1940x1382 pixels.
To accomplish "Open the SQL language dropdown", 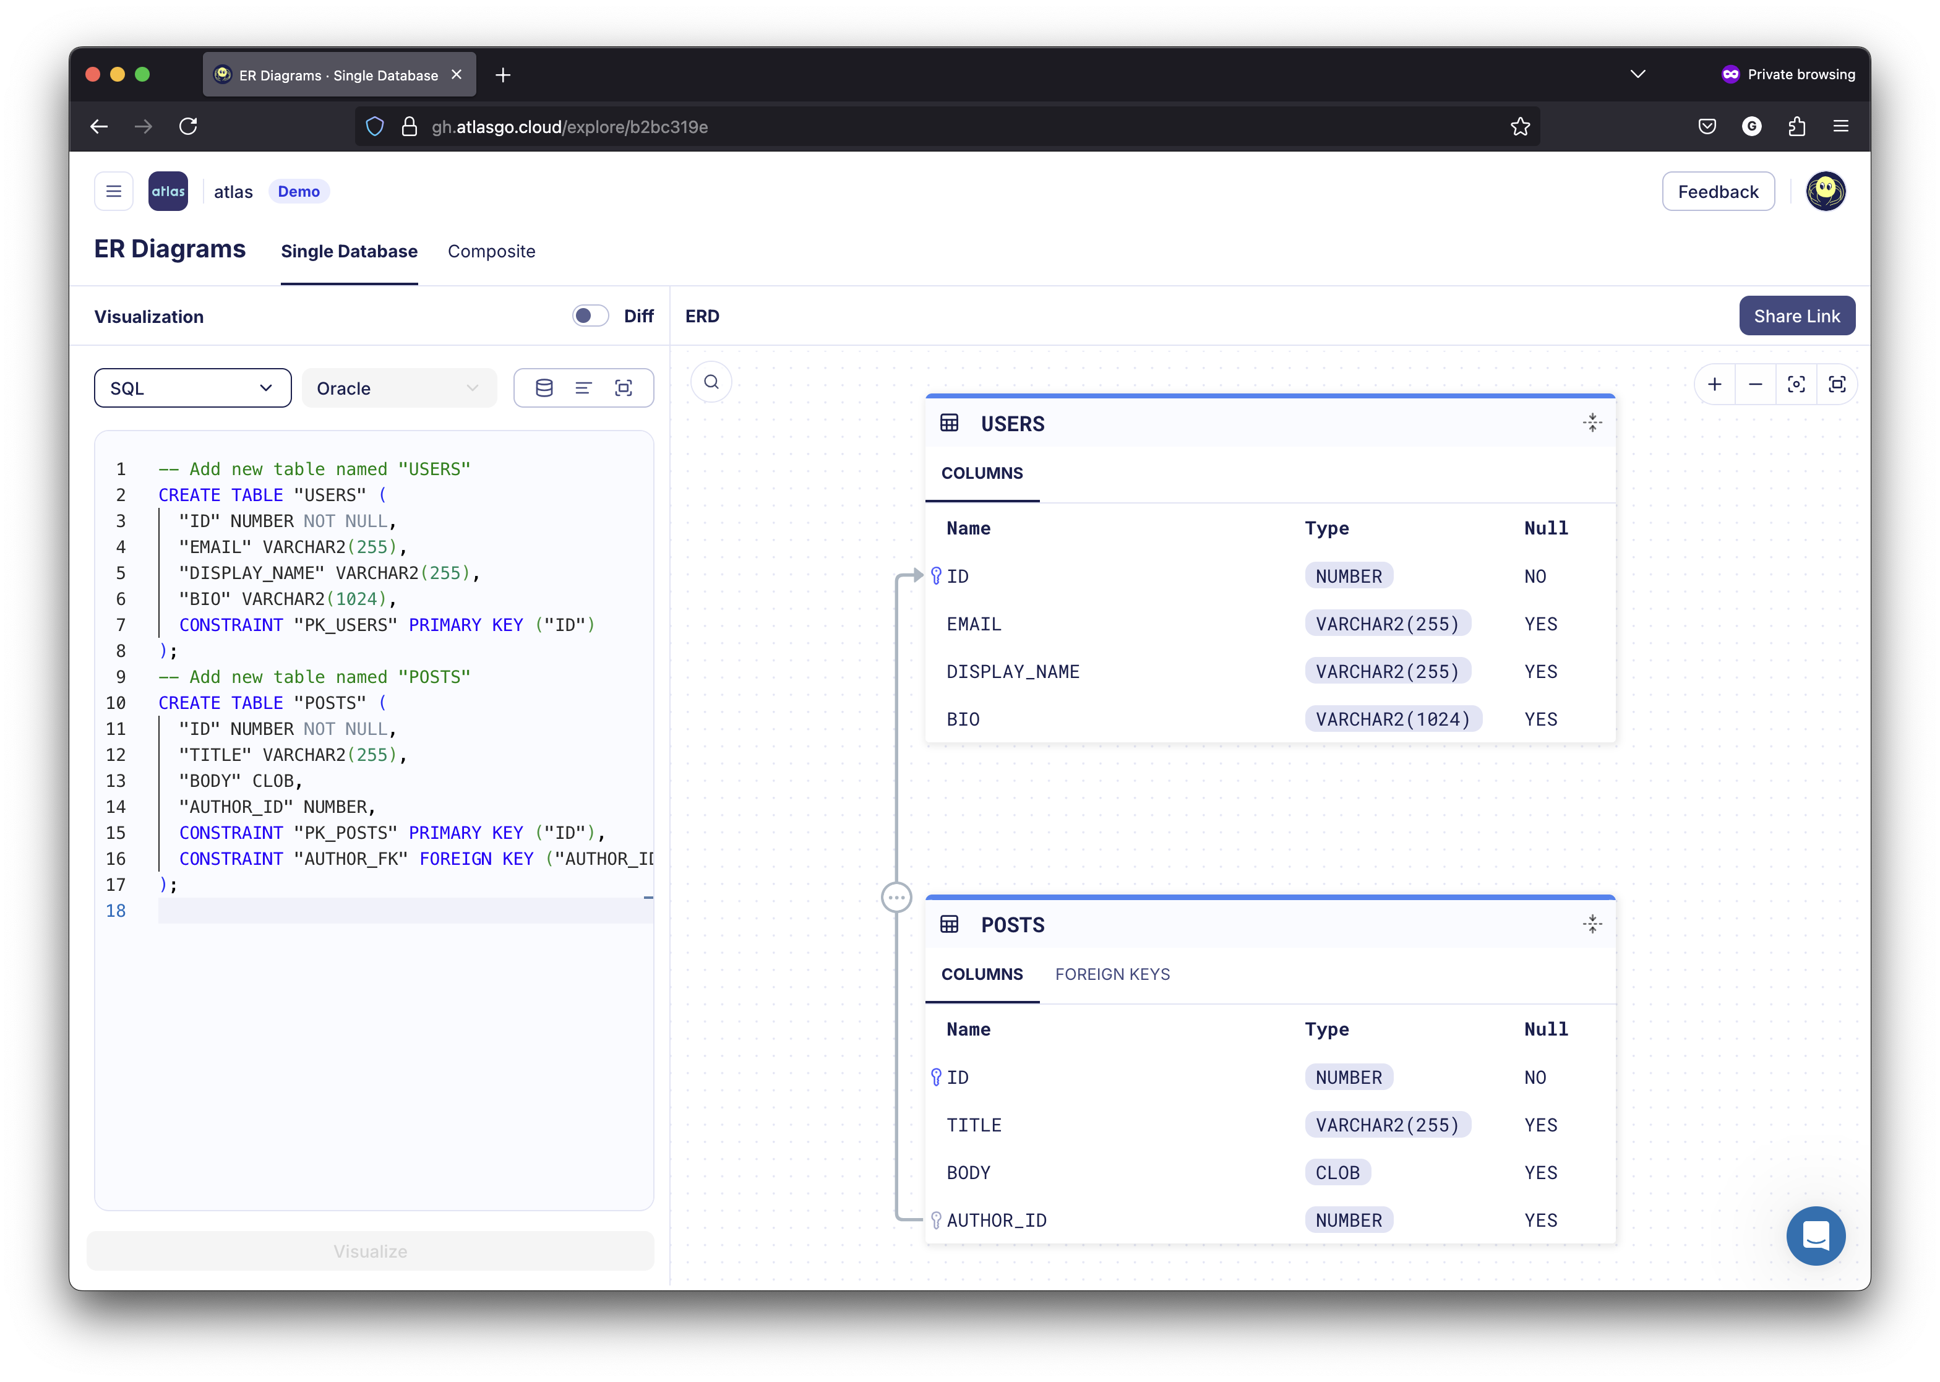I will pos(192,388).
